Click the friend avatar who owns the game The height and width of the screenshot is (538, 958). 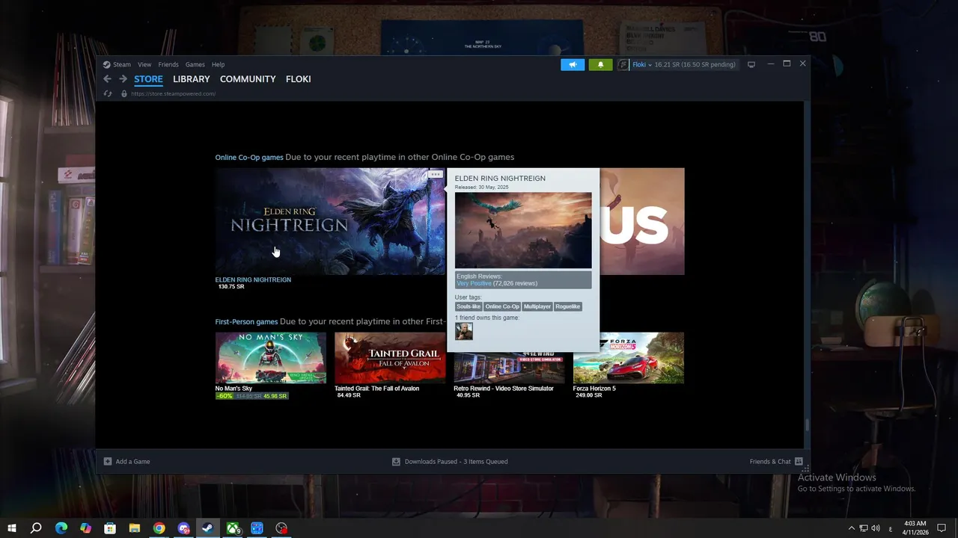464,331
